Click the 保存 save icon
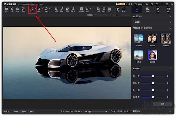The image size is (176, 116). [18, 10]
